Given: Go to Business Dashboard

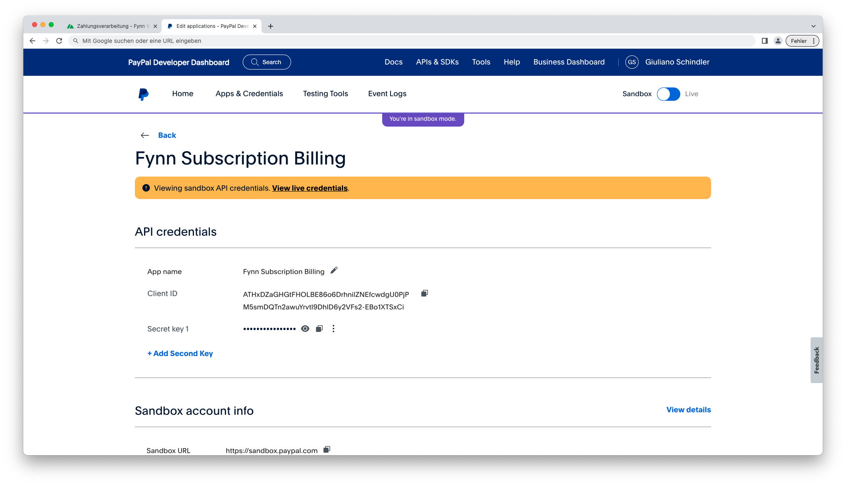Looking at the screenshot, I should 569,62.
